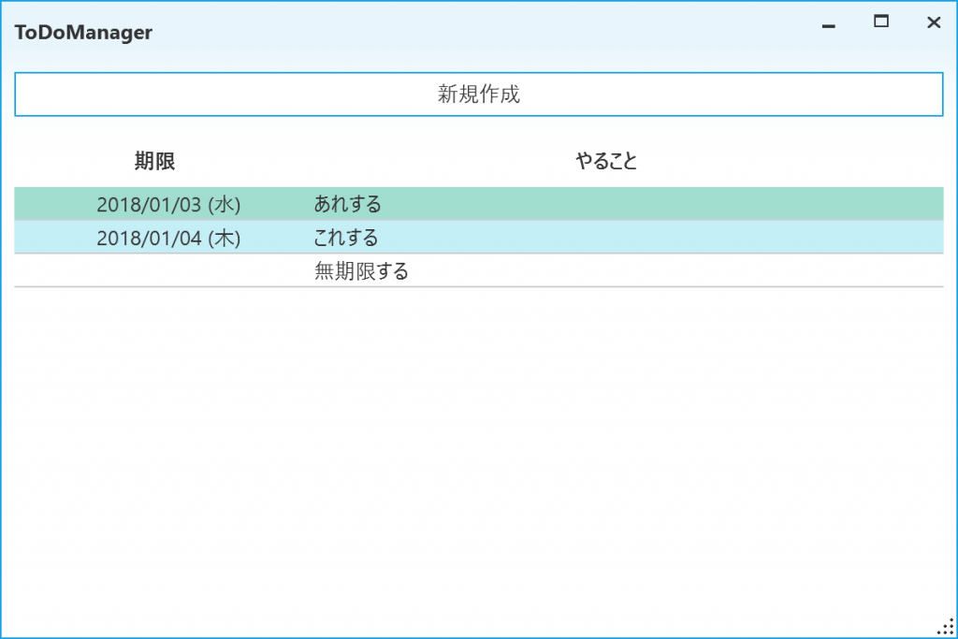Viewport: 958px width, 639px height.
Task: Click the header gap between 期限 and やること
Action: tap(374, 161)
